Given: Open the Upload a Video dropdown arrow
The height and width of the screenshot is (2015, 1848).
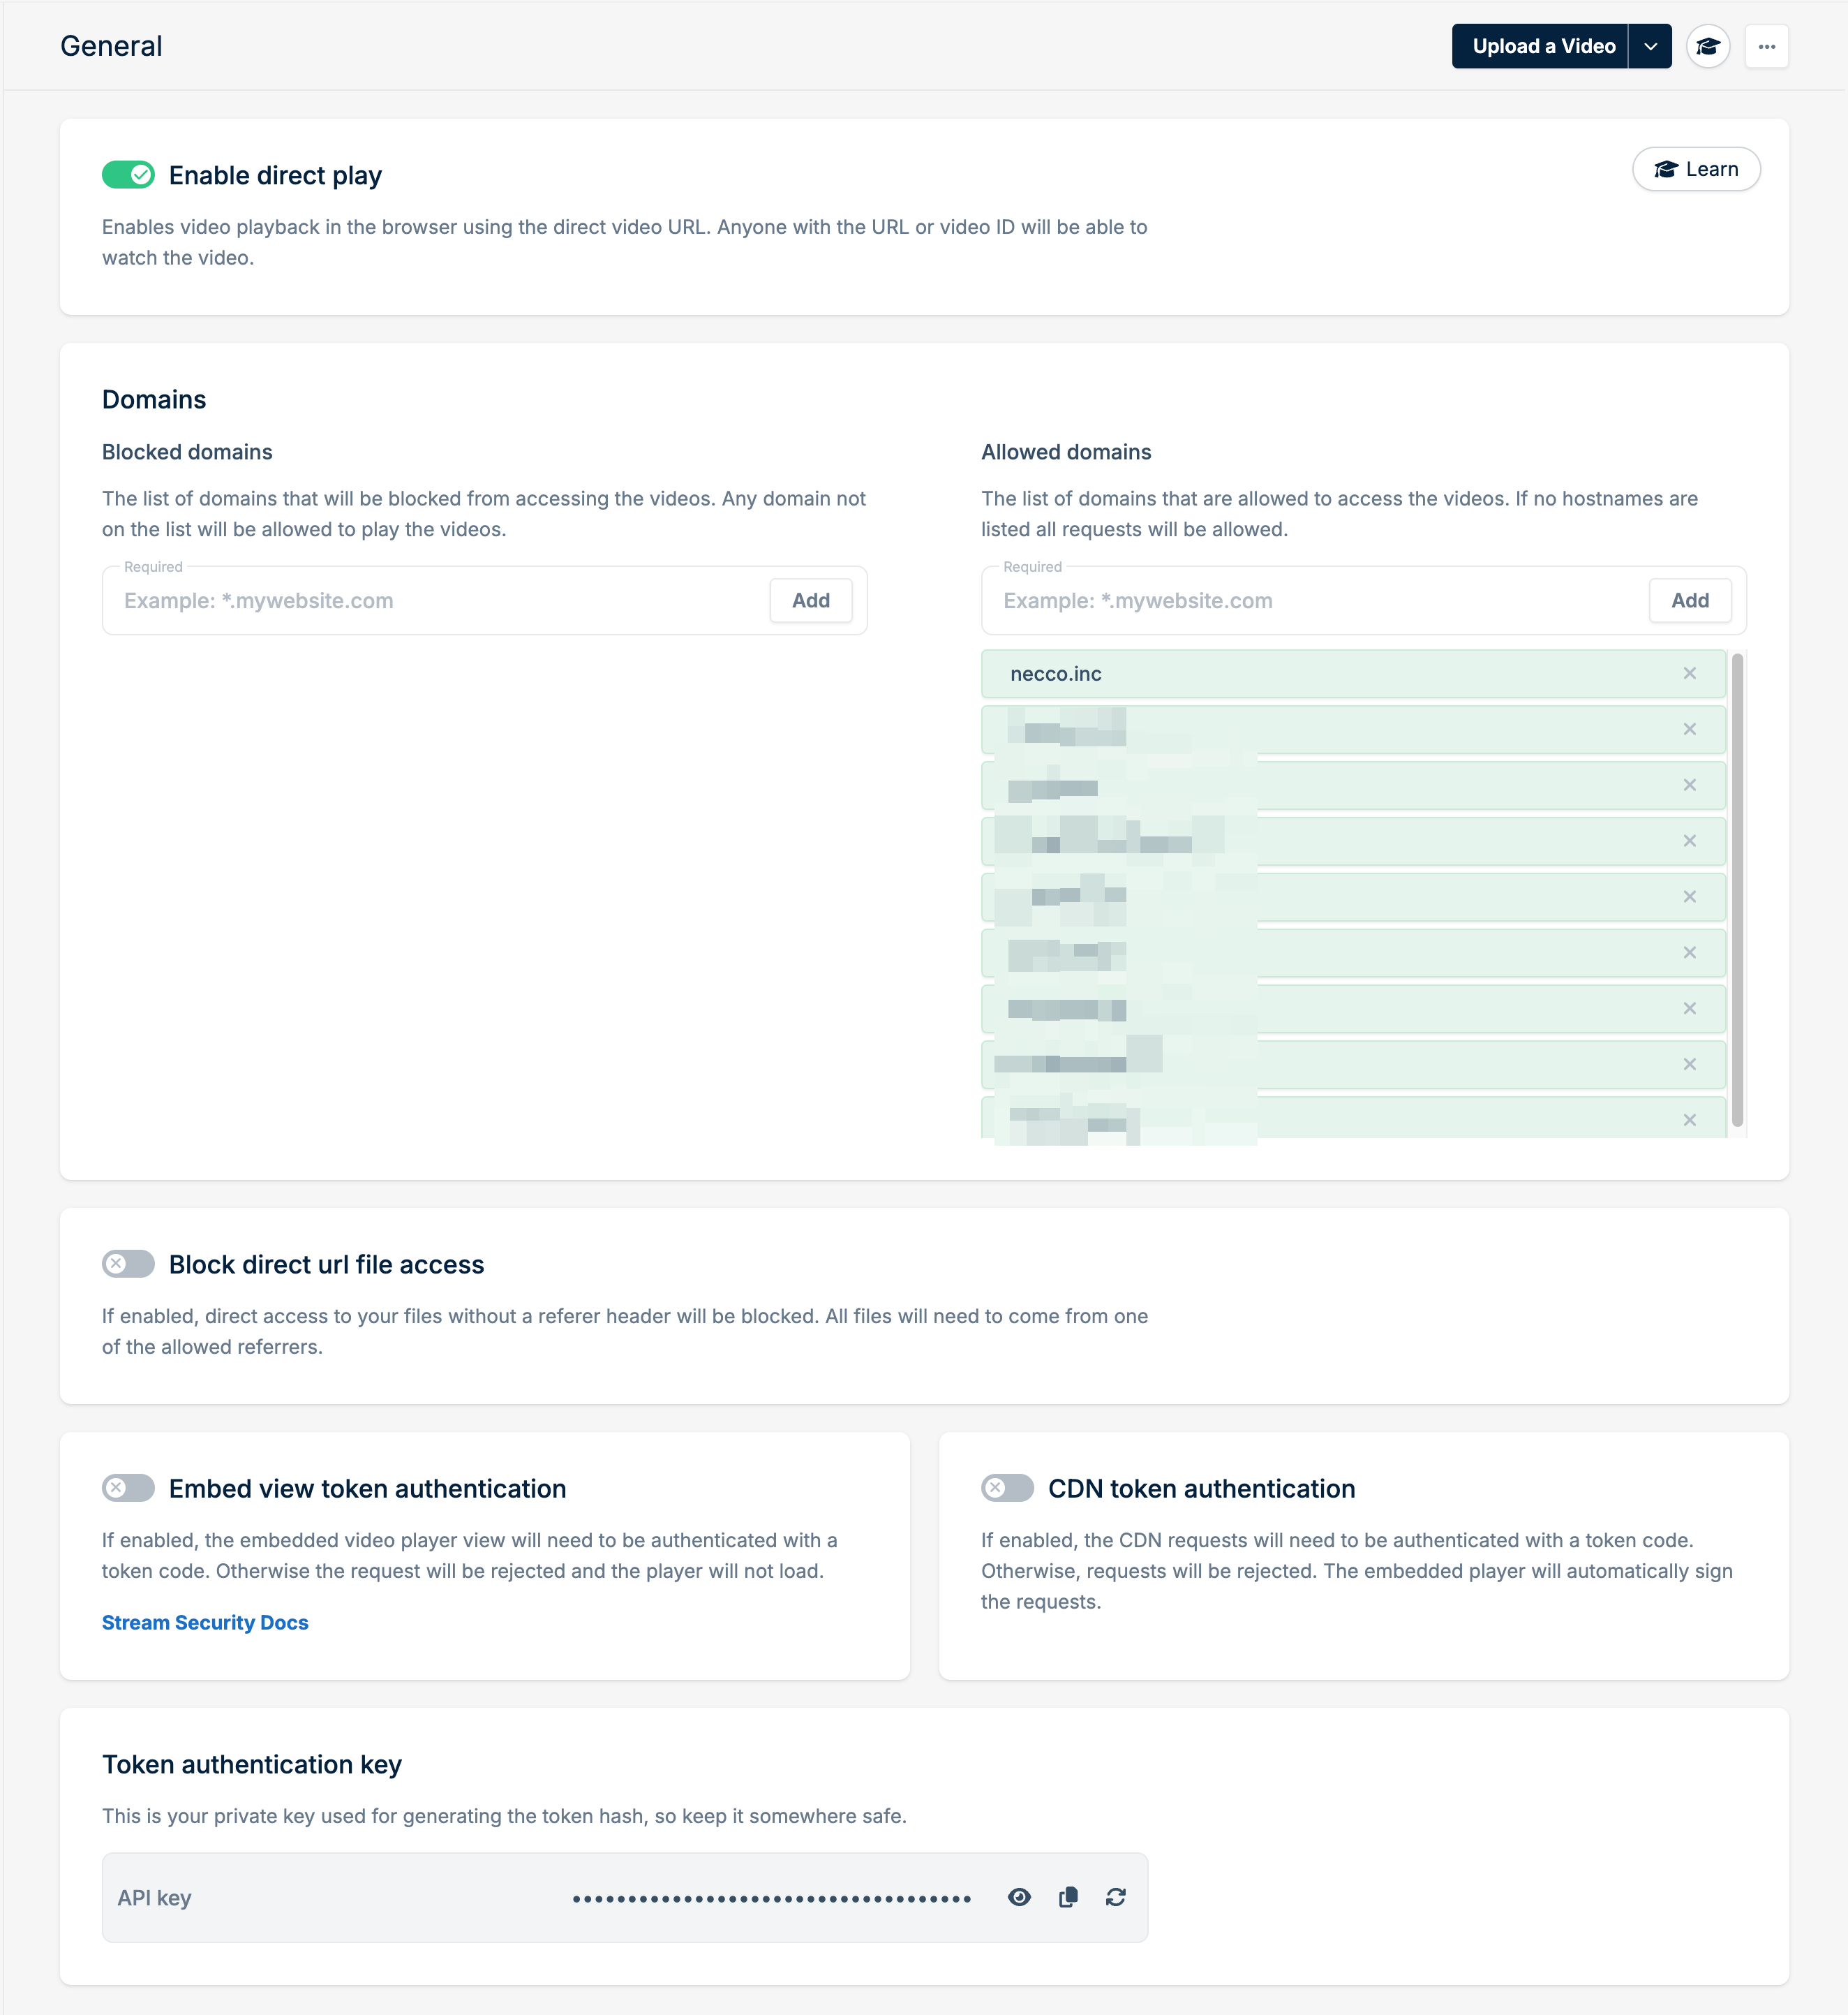Looking at the screenshot, I should pyautogui.click(x=1651, y=46).
